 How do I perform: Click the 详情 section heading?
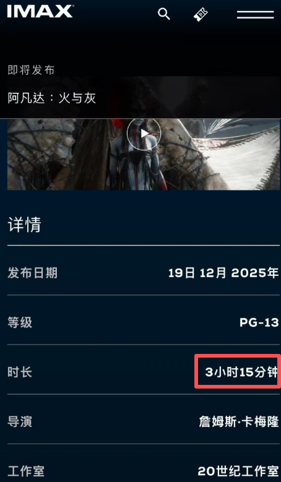(24, 225)
